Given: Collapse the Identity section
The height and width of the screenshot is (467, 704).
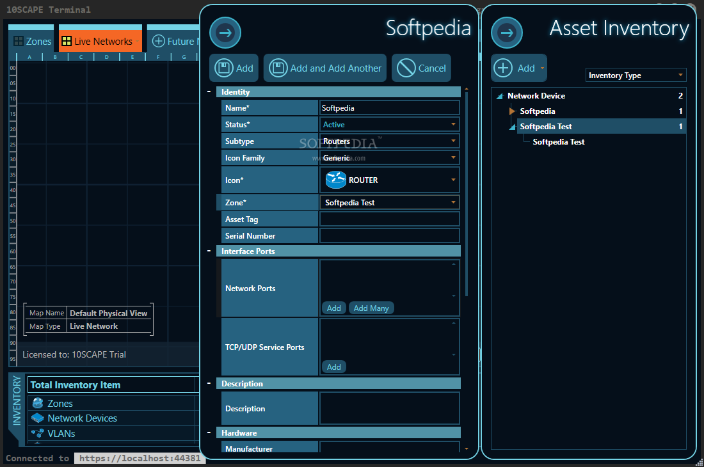Looking at the screenshot, I should click(209, 91).
